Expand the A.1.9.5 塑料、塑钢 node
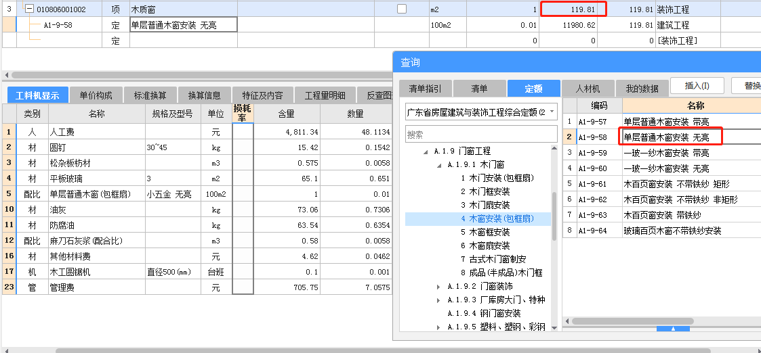 click(438, 327)
